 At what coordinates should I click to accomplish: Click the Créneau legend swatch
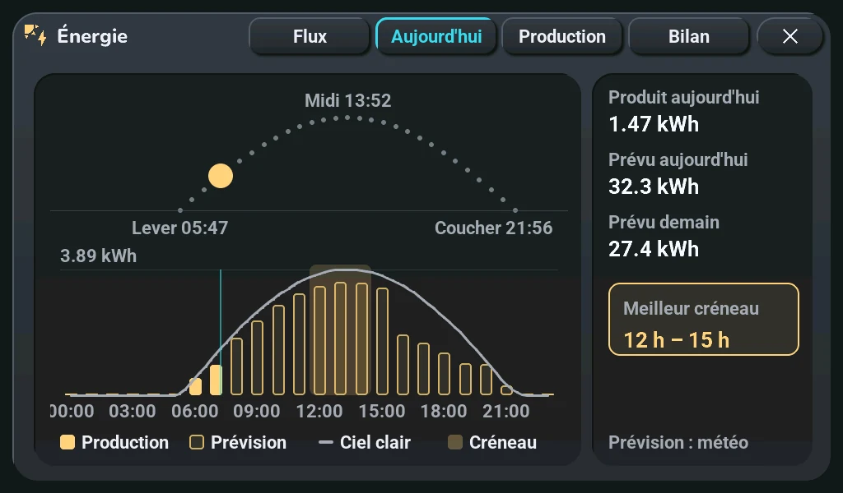click(x=454, y=442)
